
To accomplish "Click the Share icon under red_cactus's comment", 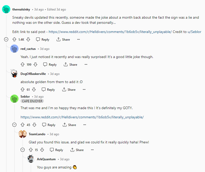I will coord(66,64).
